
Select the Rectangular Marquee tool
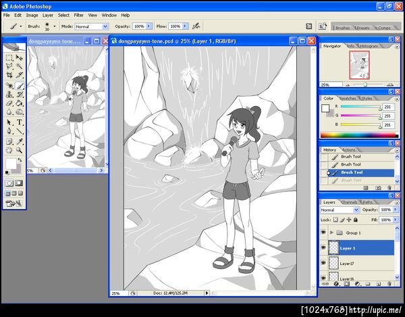pyautogui.click(x=9, y=57)
